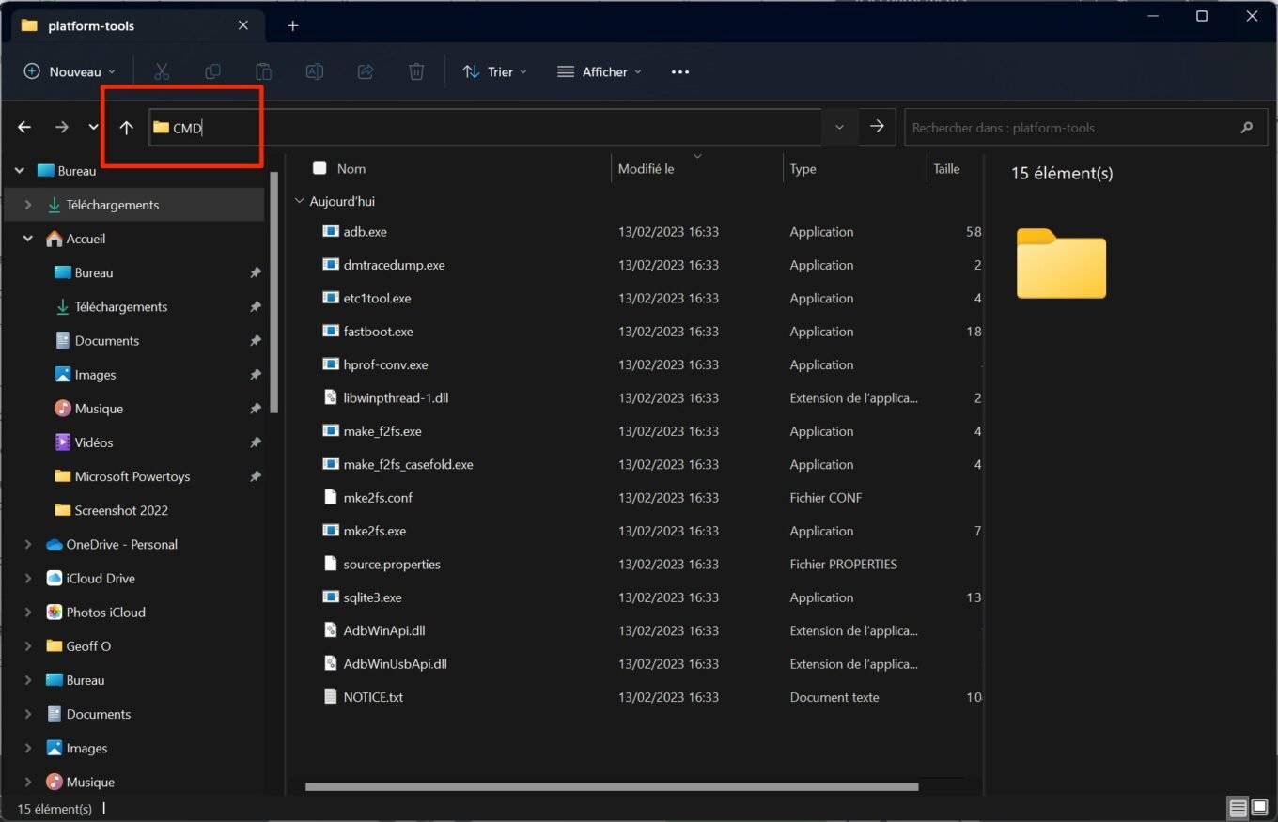Open a new tab with plus button
This screenshot has height=822, width=1278.
pos(292,25)
